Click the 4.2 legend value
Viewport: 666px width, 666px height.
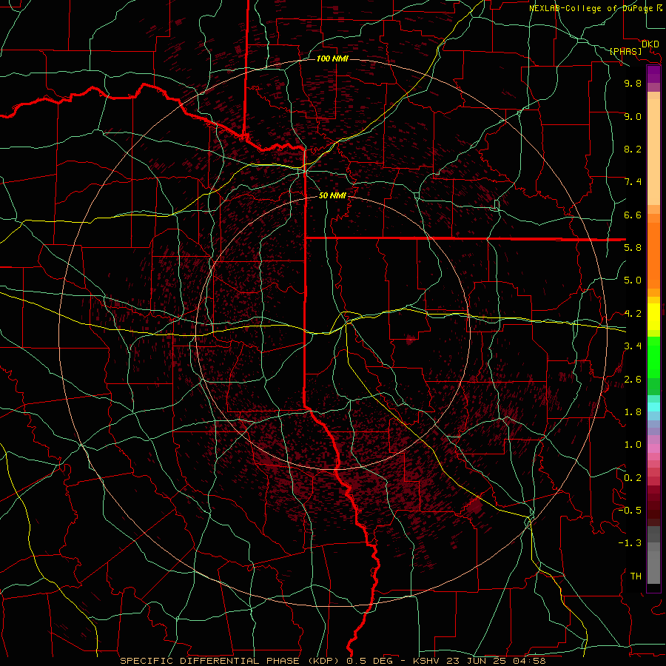(x=633, y=314)
